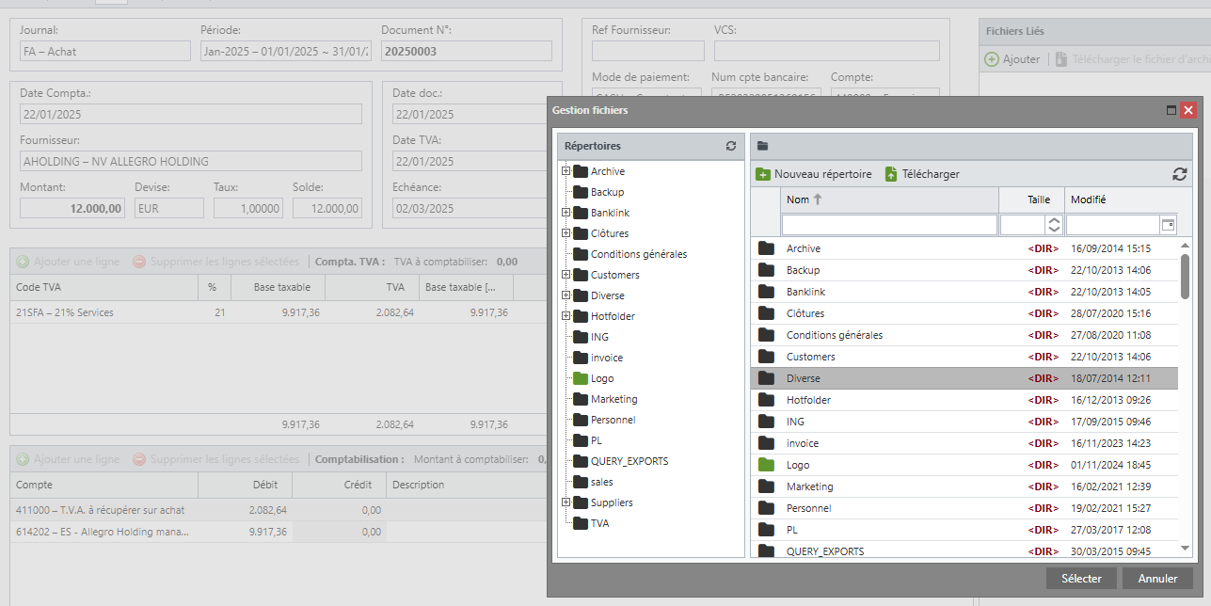Click TVA folder icon in Répertoires tree
This screenshot has width=1211, height=606.
click(581, 523)
